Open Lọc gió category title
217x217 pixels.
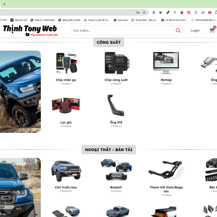66,122
